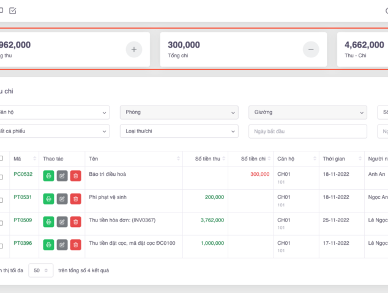The height and width of the screenshot is (293, 388).
Task: Click the minus icon on Tổng chi card
Action: click(311, 49)
